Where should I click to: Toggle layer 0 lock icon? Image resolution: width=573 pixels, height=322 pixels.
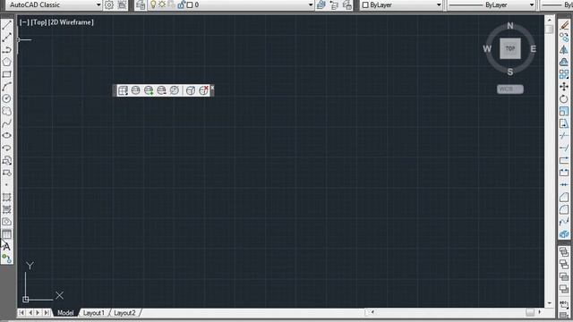point(181,4)
